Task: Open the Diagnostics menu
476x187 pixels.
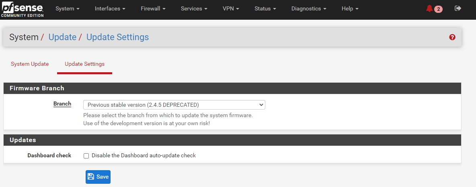Action: (309, 9)
